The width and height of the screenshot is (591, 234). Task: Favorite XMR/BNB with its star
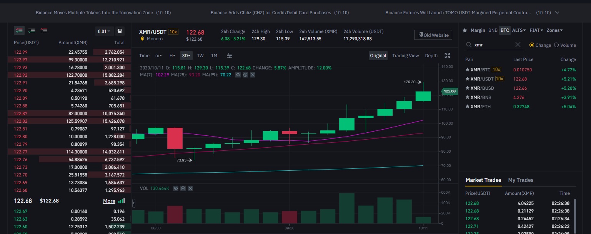[467, 97]
